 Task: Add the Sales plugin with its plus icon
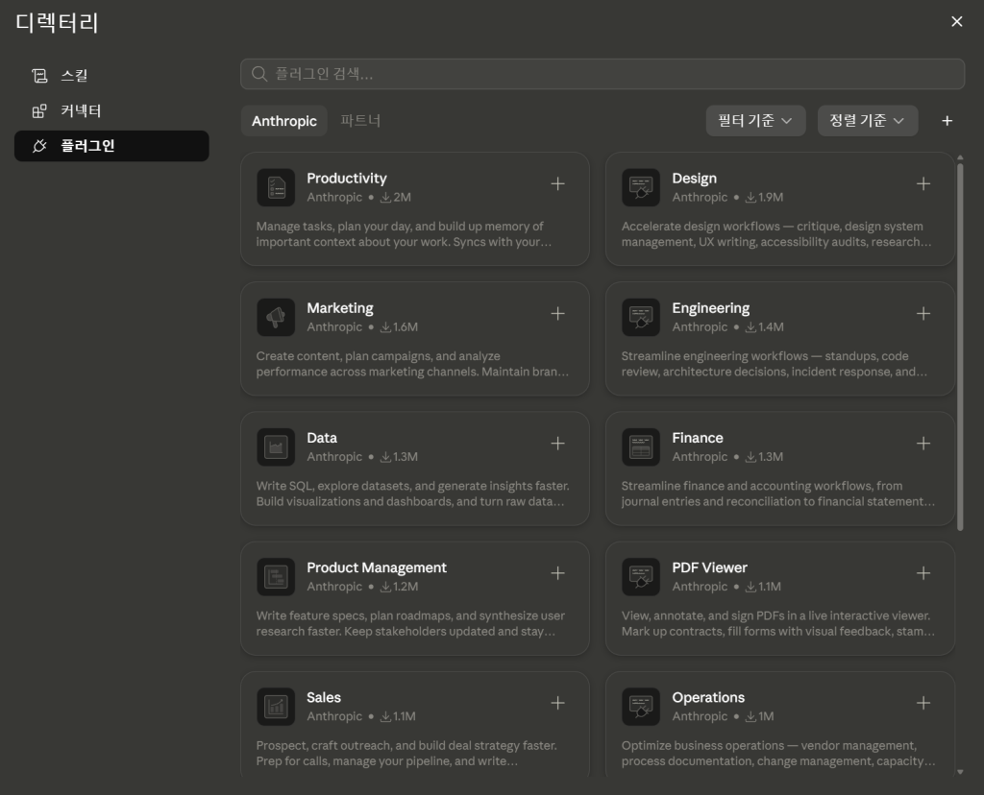pos(557,703)
